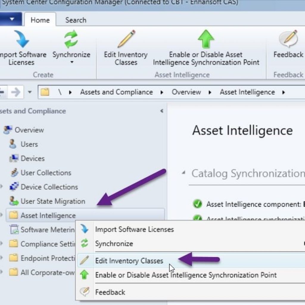
Task: Choose Edit Inventory Classes from context menu
Action: (191, 260)
